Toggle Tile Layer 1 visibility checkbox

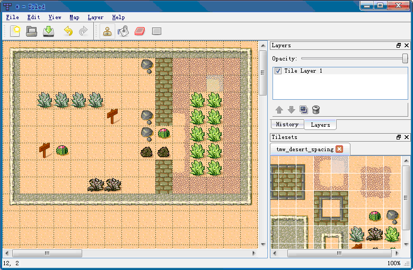[x=278, y=71]
